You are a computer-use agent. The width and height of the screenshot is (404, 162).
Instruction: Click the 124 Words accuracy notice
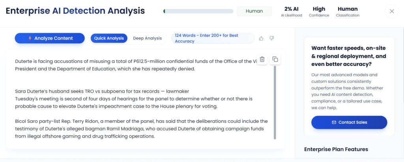[x=212, y=38]
